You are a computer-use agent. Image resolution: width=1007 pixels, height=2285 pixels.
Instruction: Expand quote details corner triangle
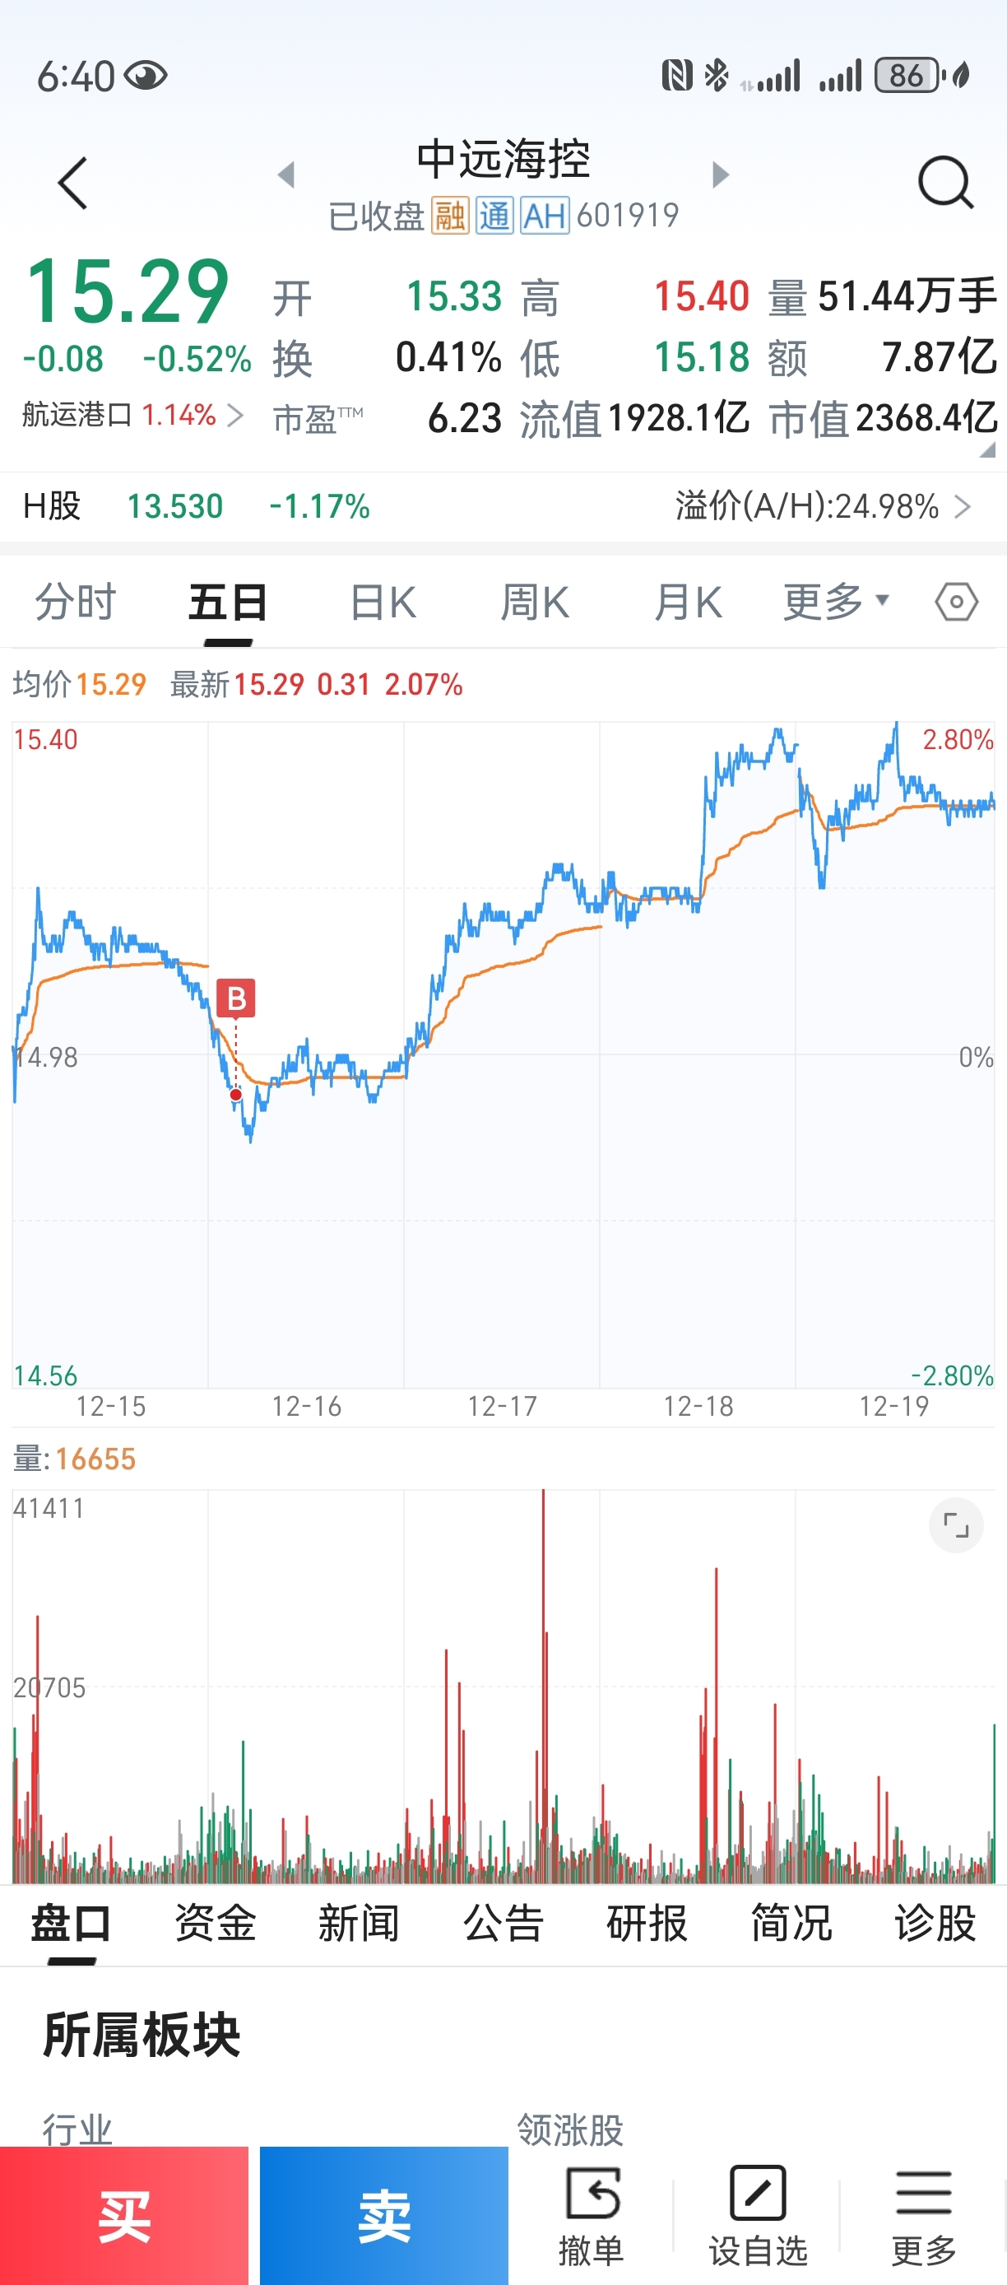(x=986, y=450)
